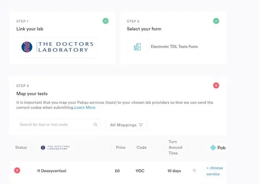Screen dimensions: 259x184
Task: Click The Doctors Laboratory logo card
Action: 58,47
